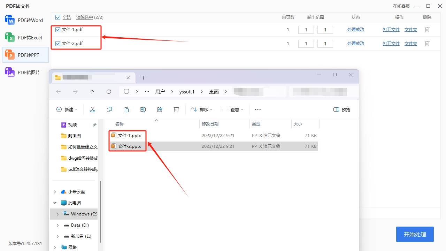Open the ... see-more menu in explorer toolbar
Image resolution: width=446 pixels, height=251 pixels.
(x=258, y=109)
